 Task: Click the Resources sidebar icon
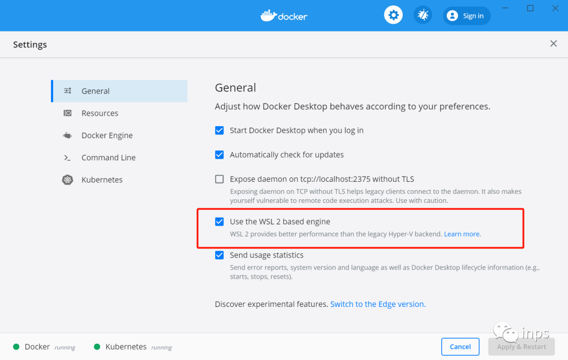(x=67, y=113)
